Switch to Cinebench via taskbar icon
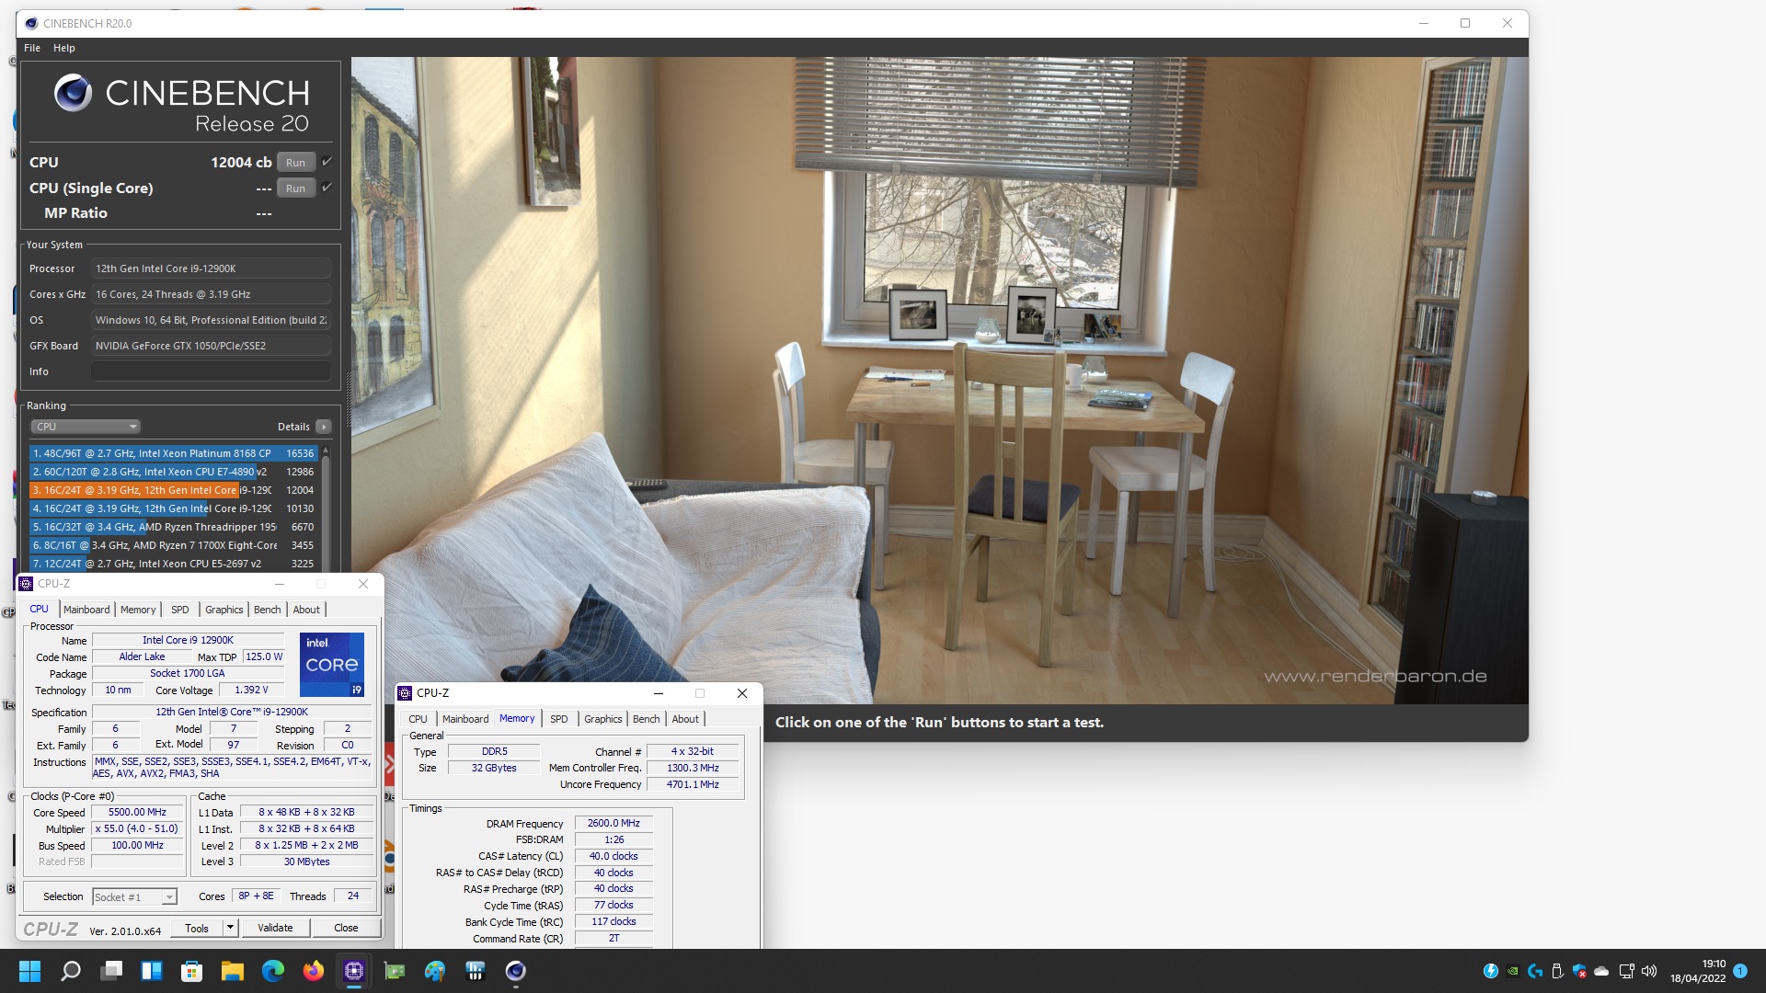This screenshot has width=1766, height=993. coord(516,971)
